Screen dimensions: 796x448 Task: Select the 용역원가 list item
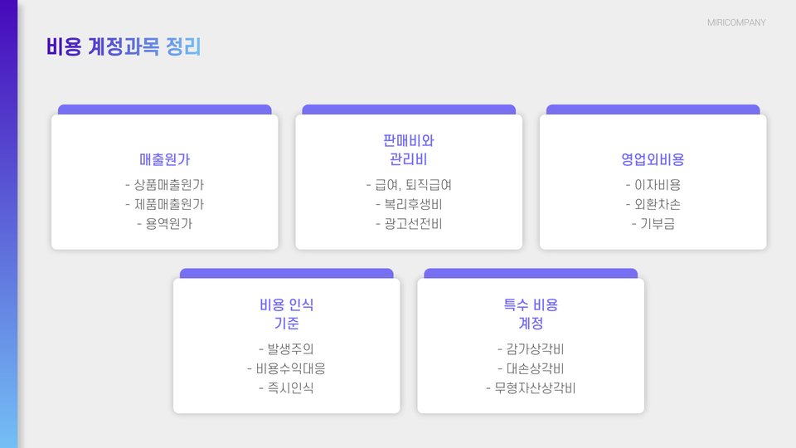click(164, 223)
